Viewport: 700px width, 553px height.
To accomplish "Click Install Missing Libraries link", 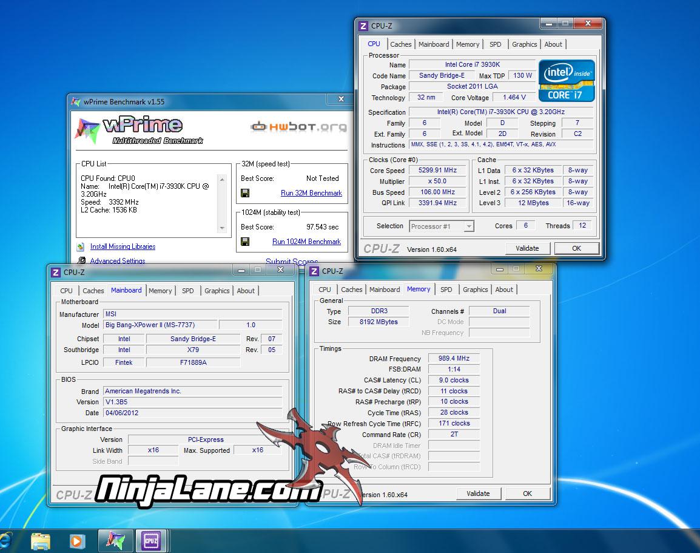I will (123, 246).
